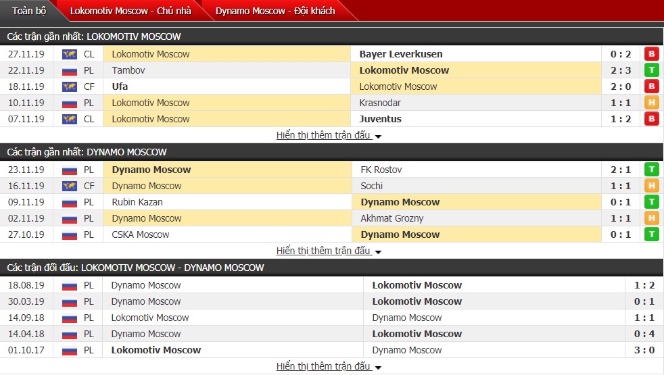Viewport: 664px width, 375px height.
Task: Click Russia flag on 27.10.19 CSKA Moscow row
Action: point(70,235)
